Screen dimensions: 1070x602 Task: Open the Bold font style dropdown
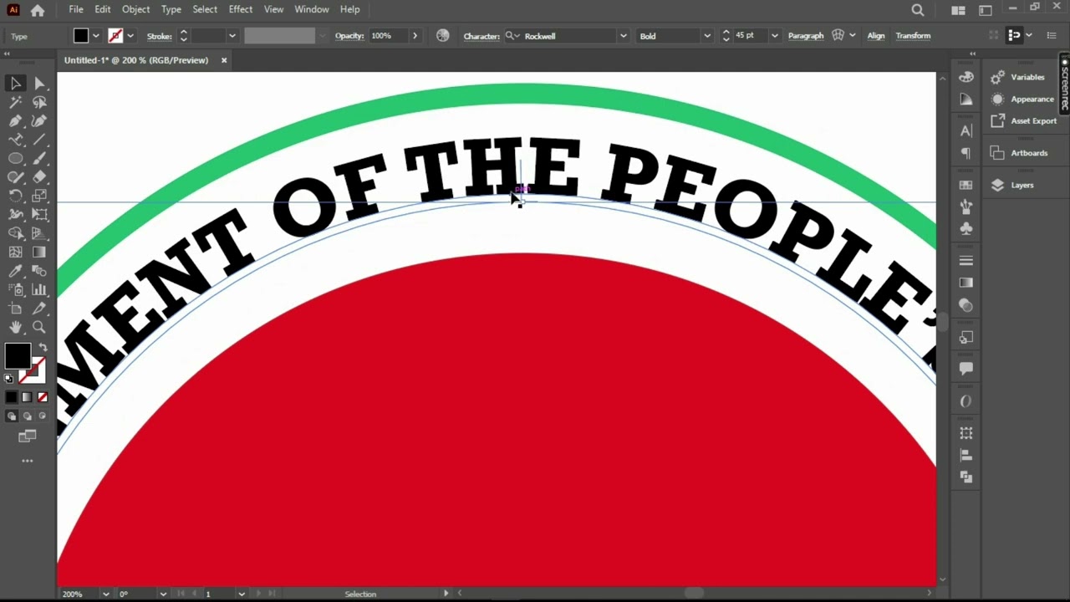(707, 36)
